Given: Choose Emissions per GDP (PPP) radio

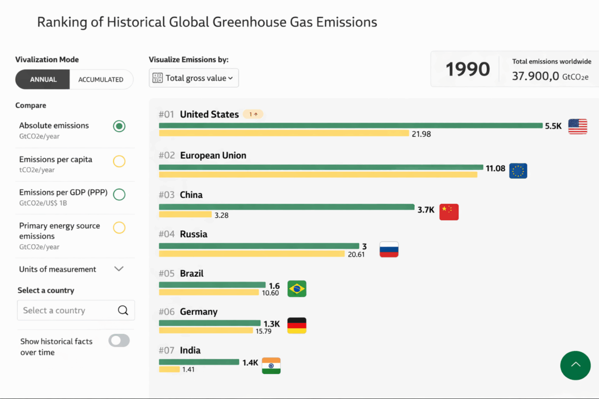Looking at the screenshot, I should pos(119,195).
